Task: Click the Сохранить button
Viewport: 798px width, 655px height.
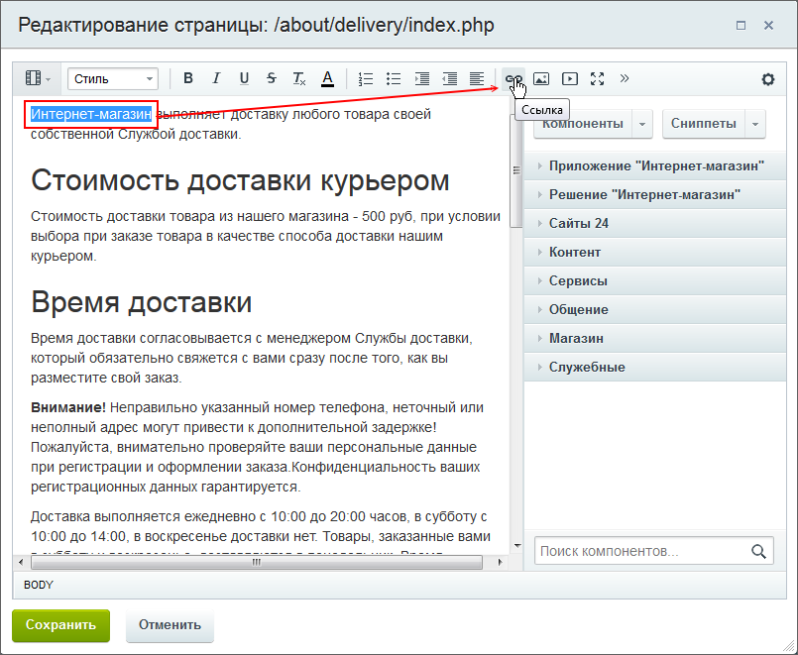Action: coord(60,625)
